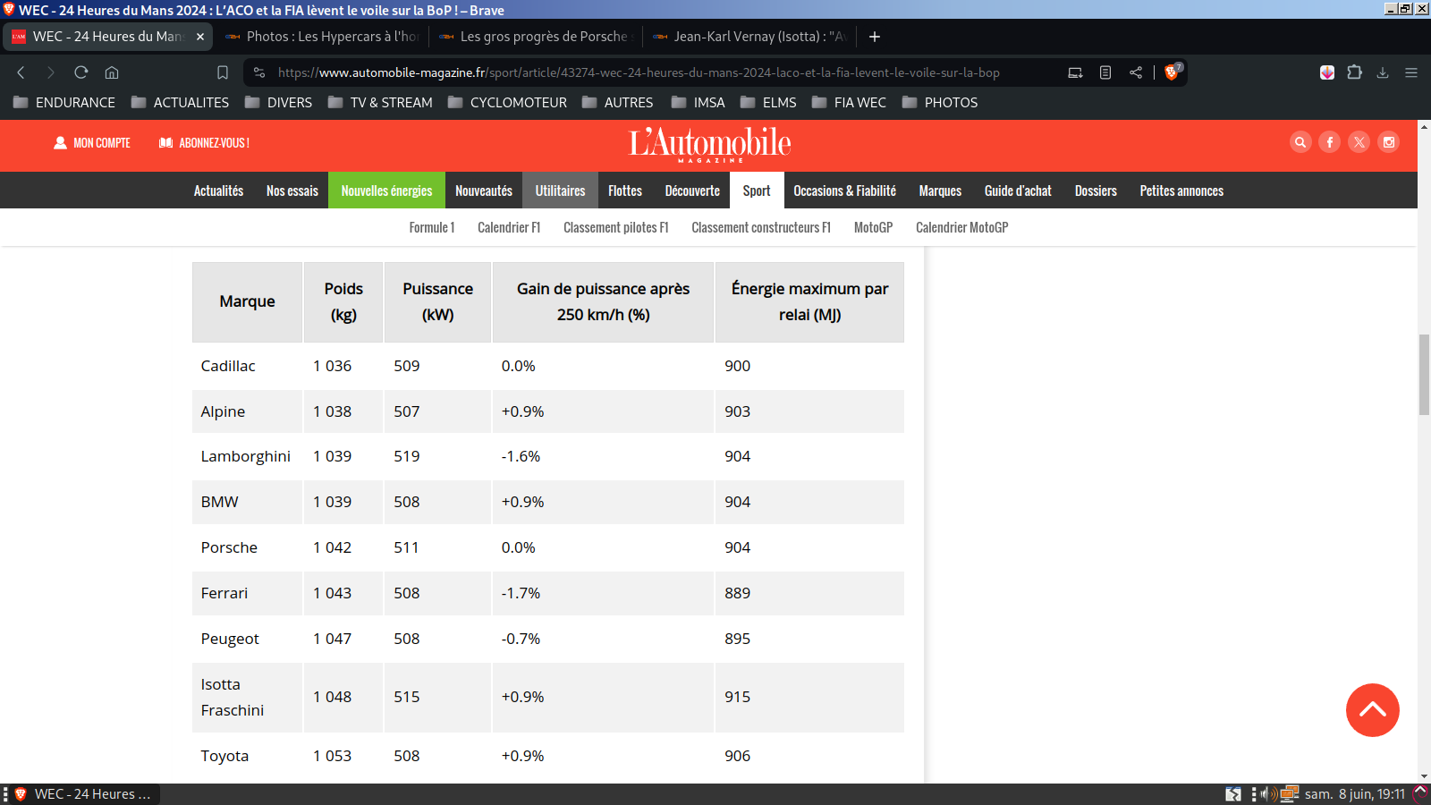Viewport: 1431px width, 805px height.
Task: Click the show desktop icon in the panel
Action: [1233, 794]
